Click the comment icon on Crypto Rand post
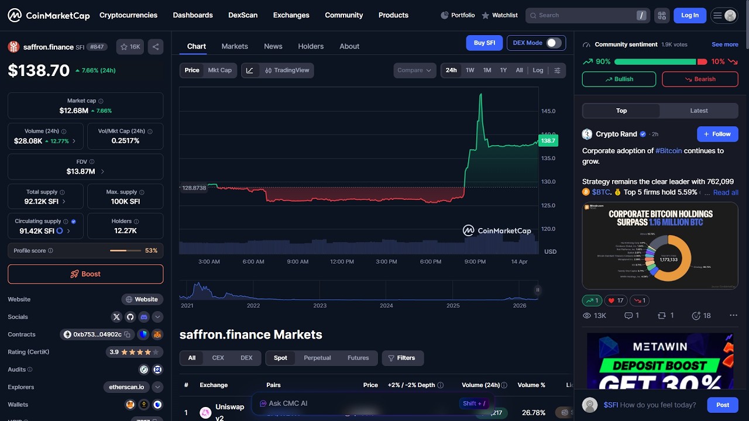Viewport: 749px width, 421px height. pyautogui.click(x=628, y=316)
